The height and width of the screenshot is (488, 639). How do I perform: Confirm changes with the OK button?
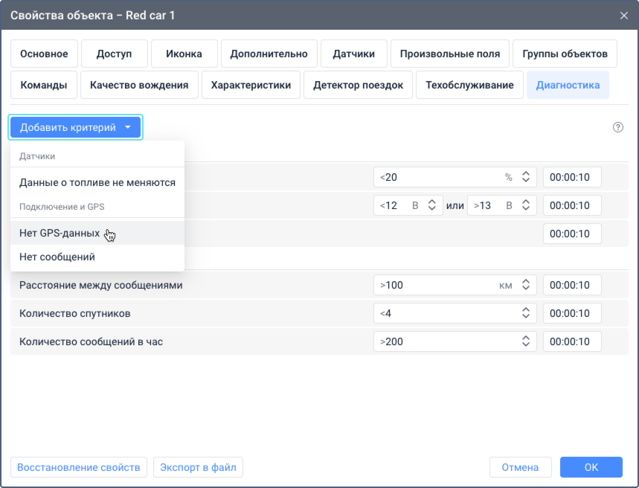coord(591,467)
